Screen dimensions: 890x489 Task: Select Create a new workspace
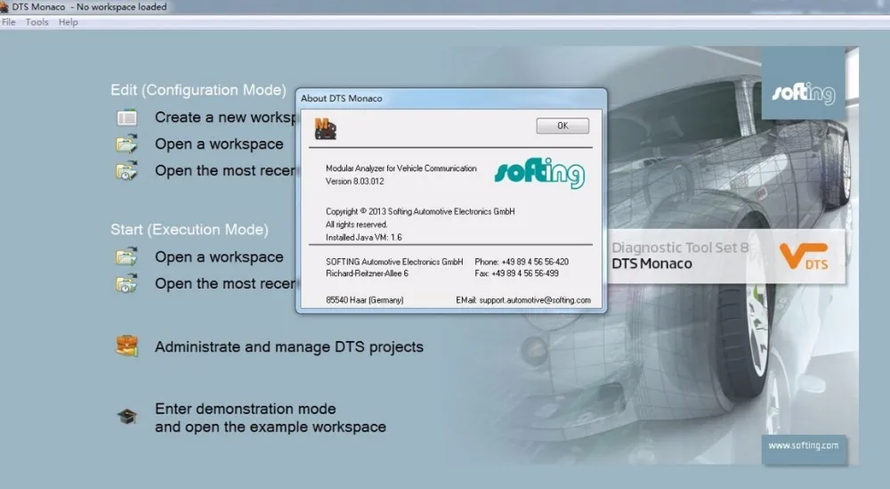(x=226, y=118)
